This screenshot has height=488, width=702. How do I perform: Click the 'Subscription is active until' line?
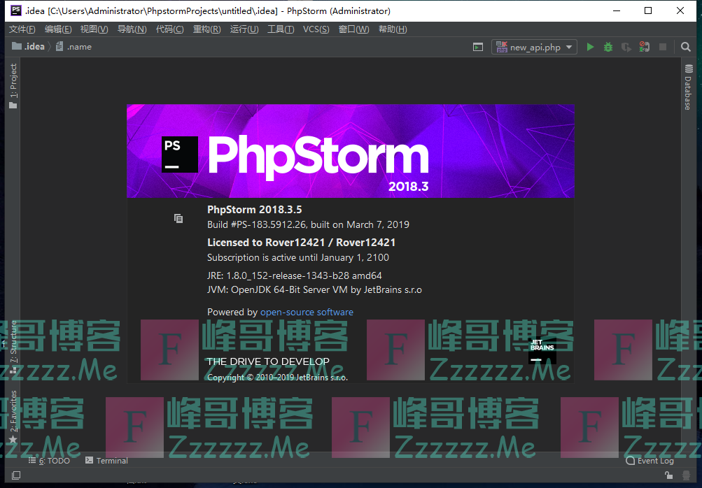point(298,258)
